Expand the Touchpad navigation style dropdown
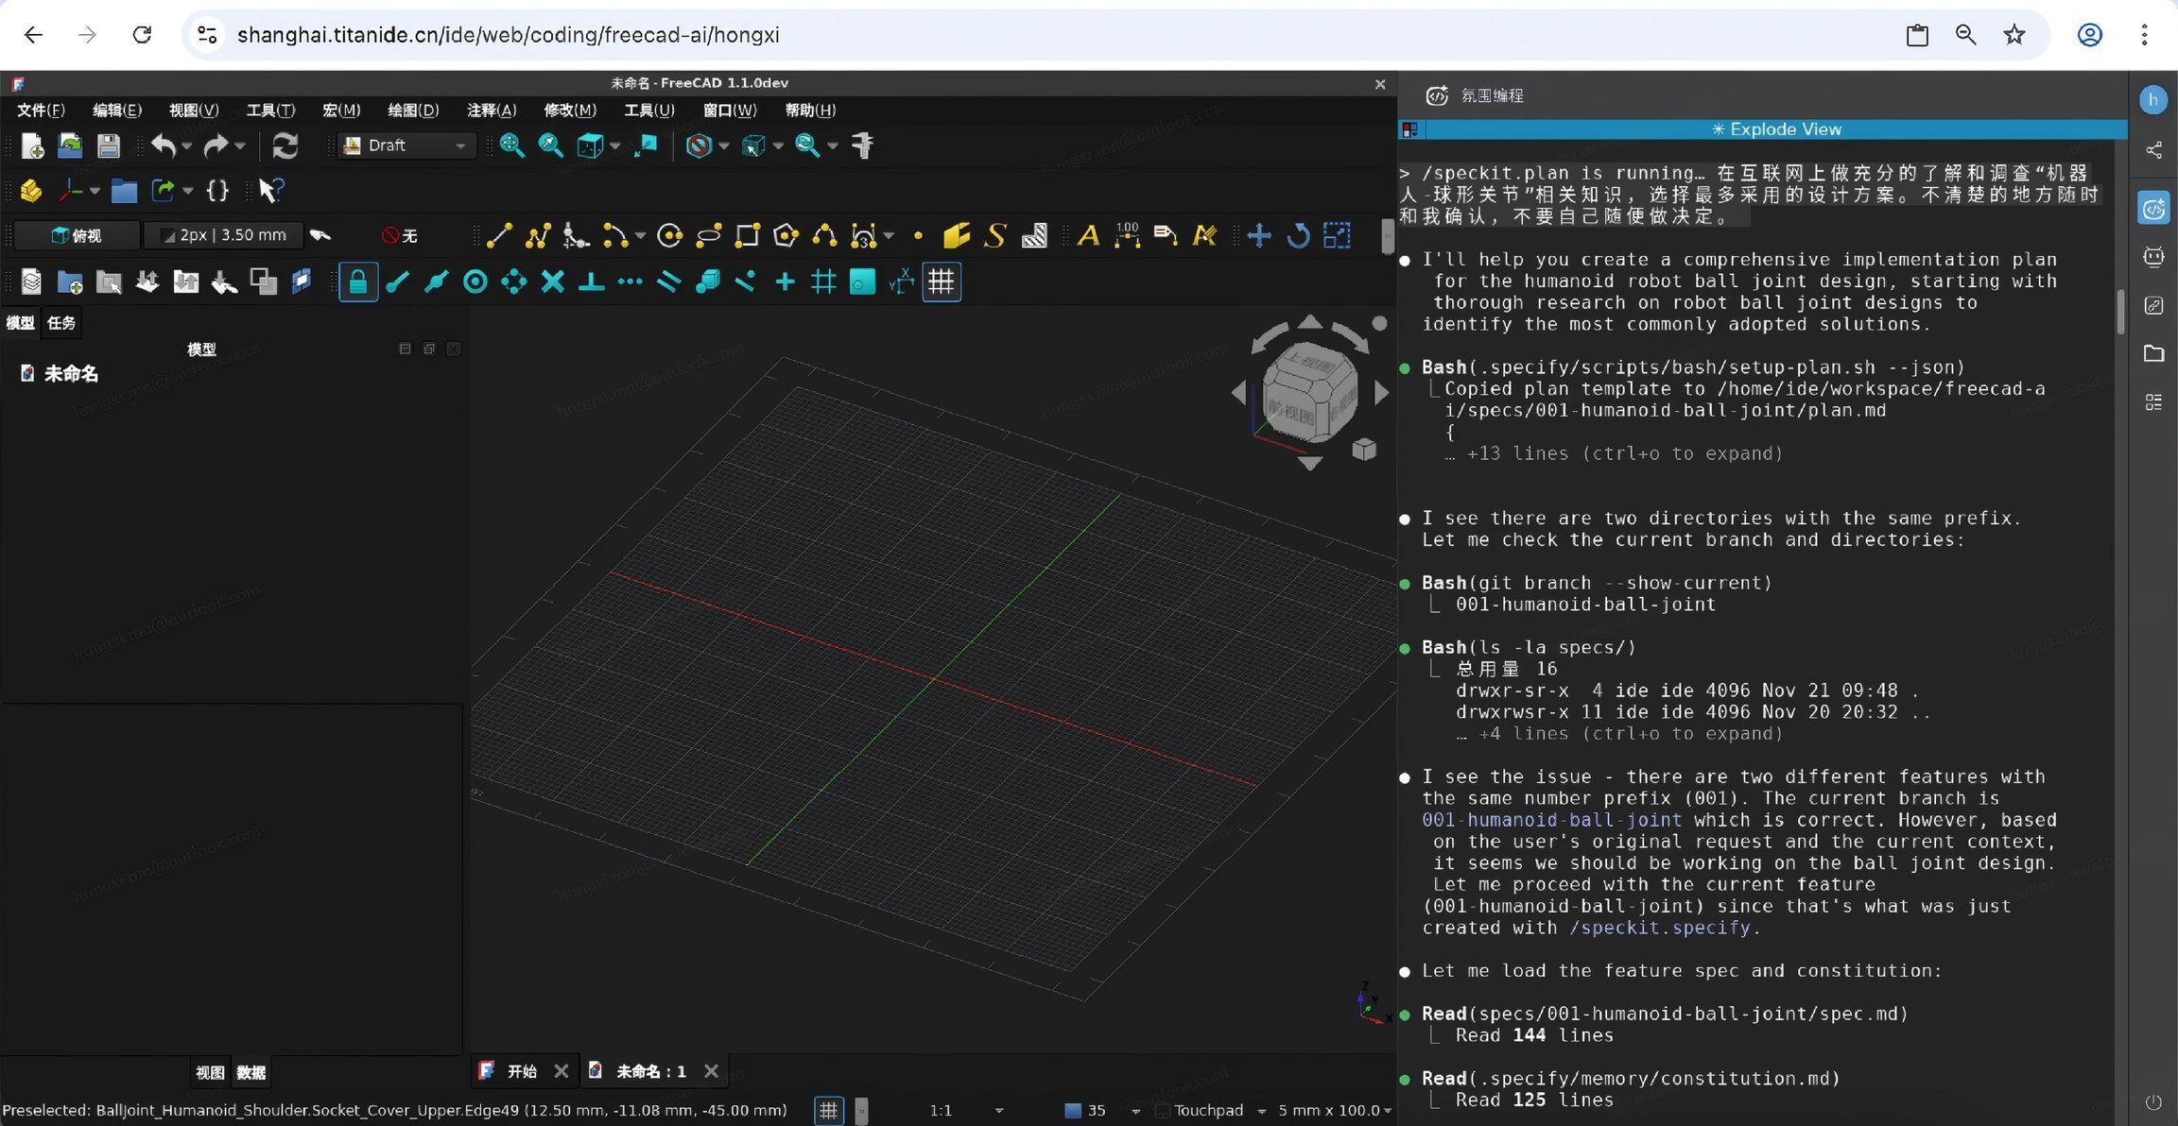The image size is (2178, 1126). pos(1261,1111)
